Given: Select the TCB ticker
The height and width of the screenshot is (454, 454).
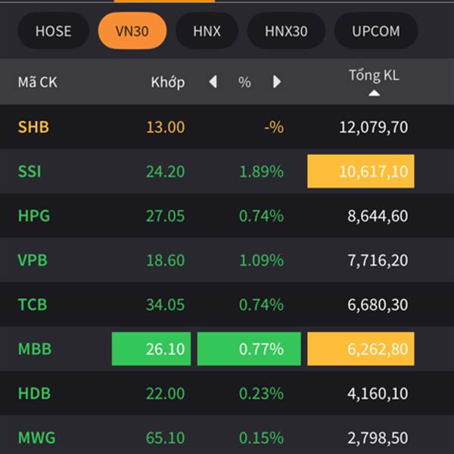Looking at the screenshot, I should [33, 304].
